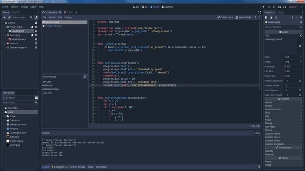Enable the Autowrap checkbox
The height and width of the screenshot is (171, 305).
click(x=285, y=66)
